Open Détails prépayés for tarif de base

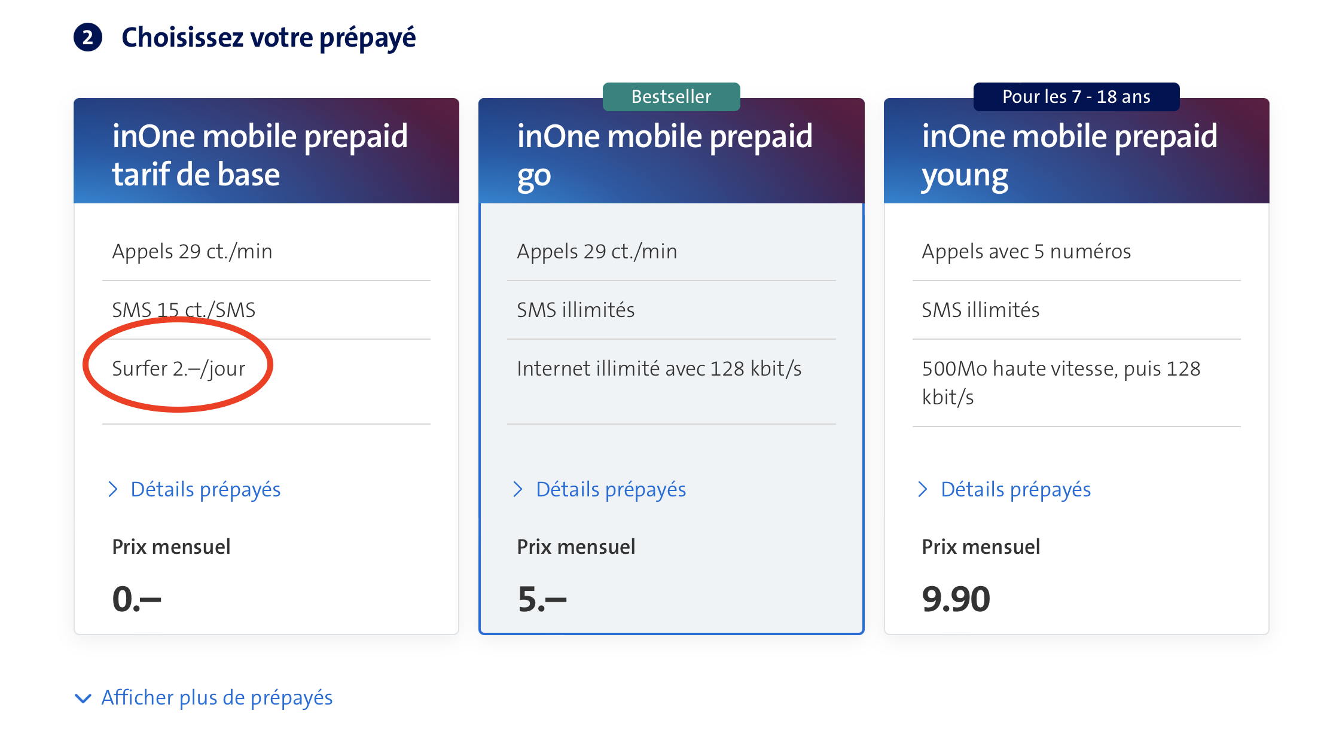205,489
